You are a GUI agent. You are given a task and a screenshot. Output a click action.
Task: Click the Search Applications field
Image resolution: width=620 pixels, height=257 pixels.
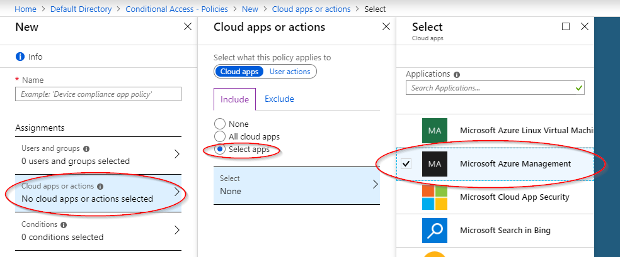[495, 88]
